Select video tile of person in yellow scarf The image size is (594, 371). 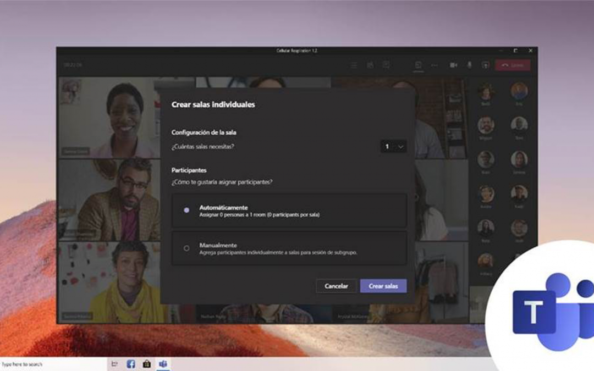pos(109,283)
